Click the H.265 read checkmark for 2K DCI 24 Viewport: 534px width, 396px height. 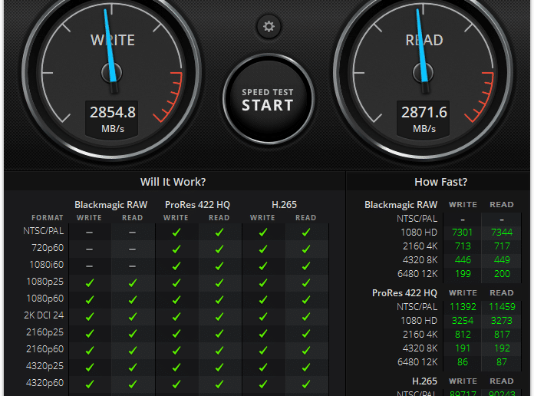[306, 317]
